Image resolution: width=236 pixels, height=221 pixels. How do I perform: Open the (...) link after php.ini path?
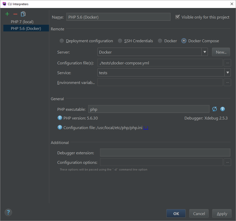(x=146, y=128)
